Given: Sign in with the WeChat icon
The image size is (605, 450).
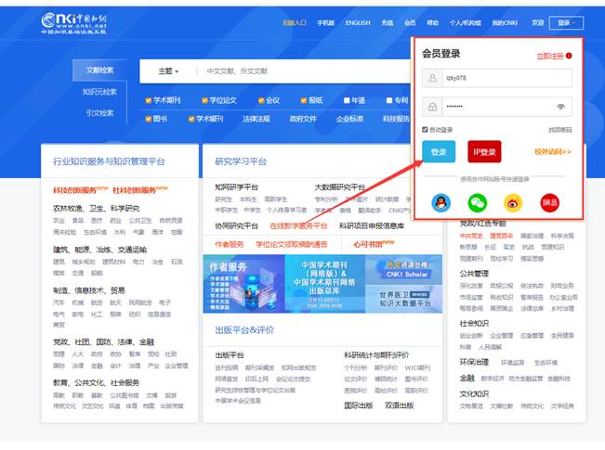Looking at the screenshot, I should point(477,201).
